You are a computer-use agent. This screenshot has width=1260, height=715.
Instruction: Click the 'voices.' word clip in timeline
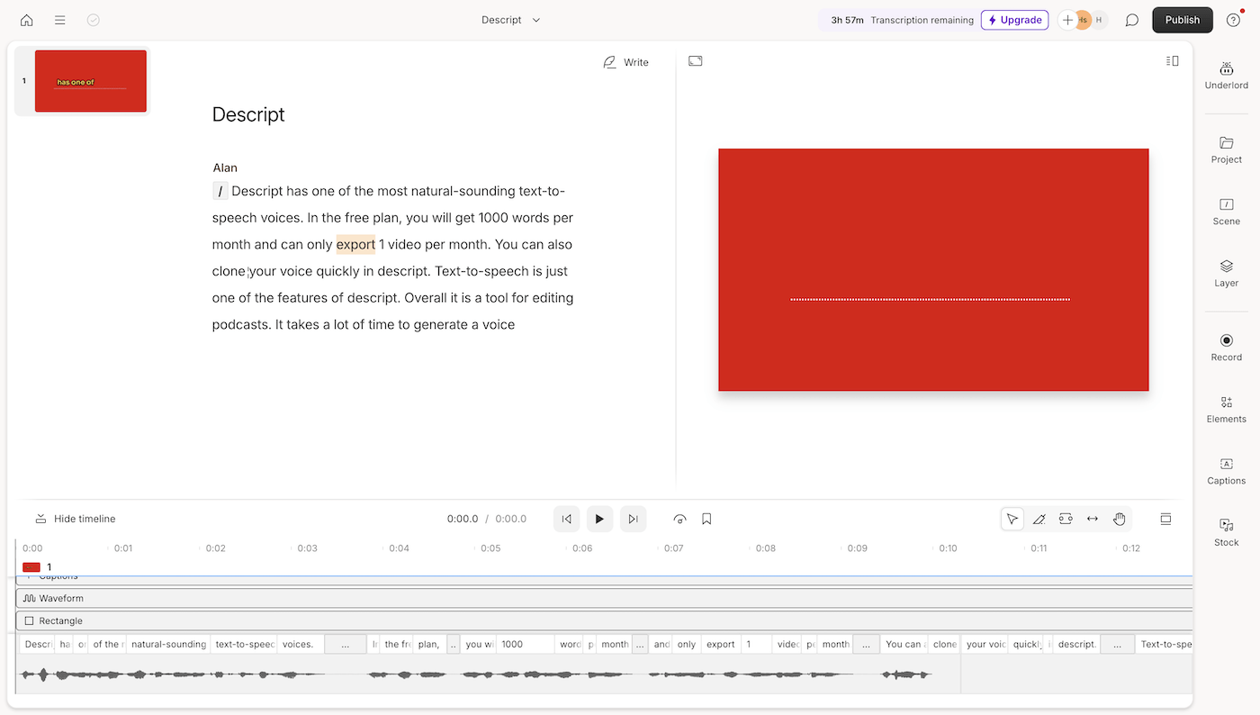(301, 644)
